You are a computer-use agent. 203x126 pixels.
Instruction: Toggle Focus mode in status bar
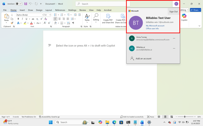pyautogui.click(x=151, y=117)
